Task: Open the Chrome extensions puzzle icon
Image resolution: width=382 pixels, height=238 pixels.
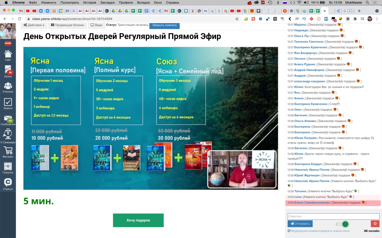Action: (355, 18)
